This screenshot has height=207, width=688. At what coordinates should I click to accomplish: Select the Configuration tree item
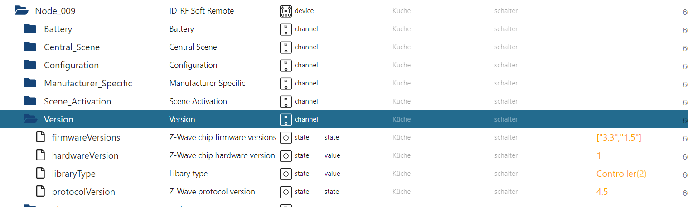coord(71,65)
